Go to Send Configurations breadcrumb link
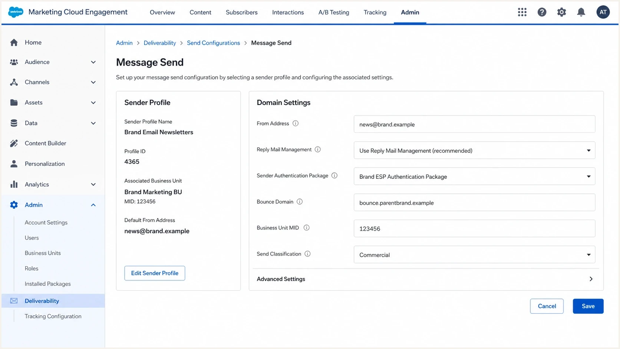Viewport: 620px width, 349px height. [x=213, y=43]
